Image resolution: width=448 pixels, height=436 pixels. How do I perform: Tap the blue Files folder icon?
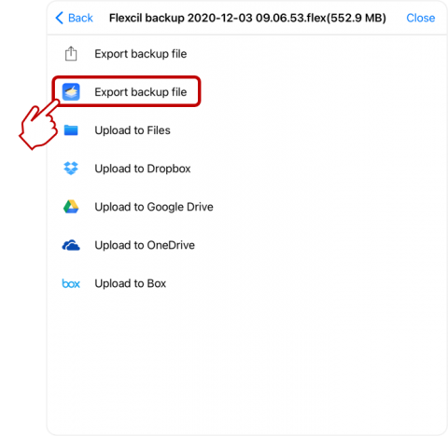point(71,130)
